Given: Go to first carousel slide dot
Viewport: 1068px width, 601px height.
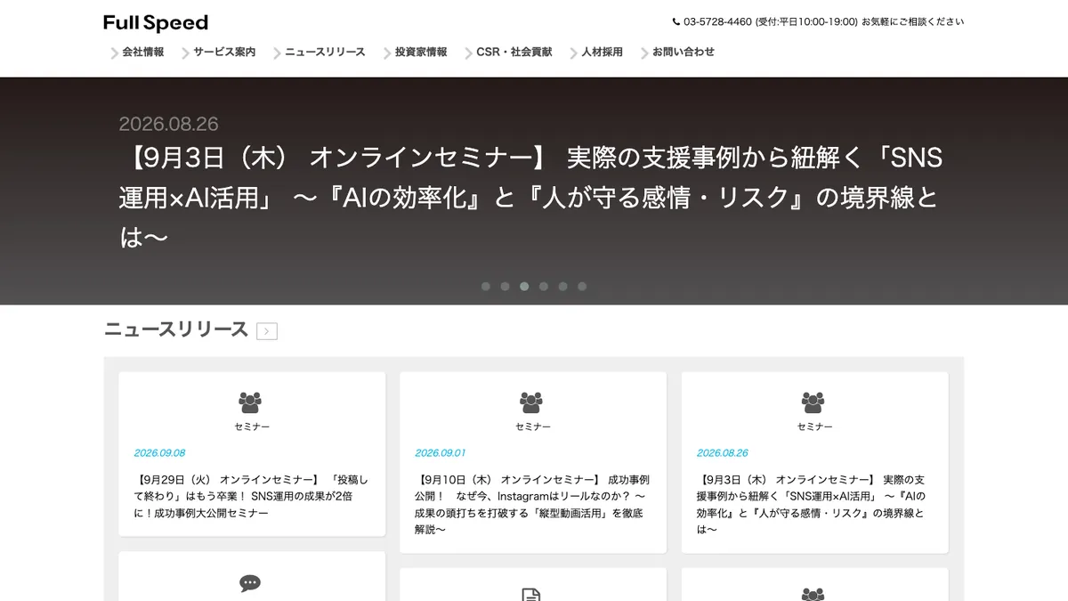Looking at the screenshot, I should [486, 287].
